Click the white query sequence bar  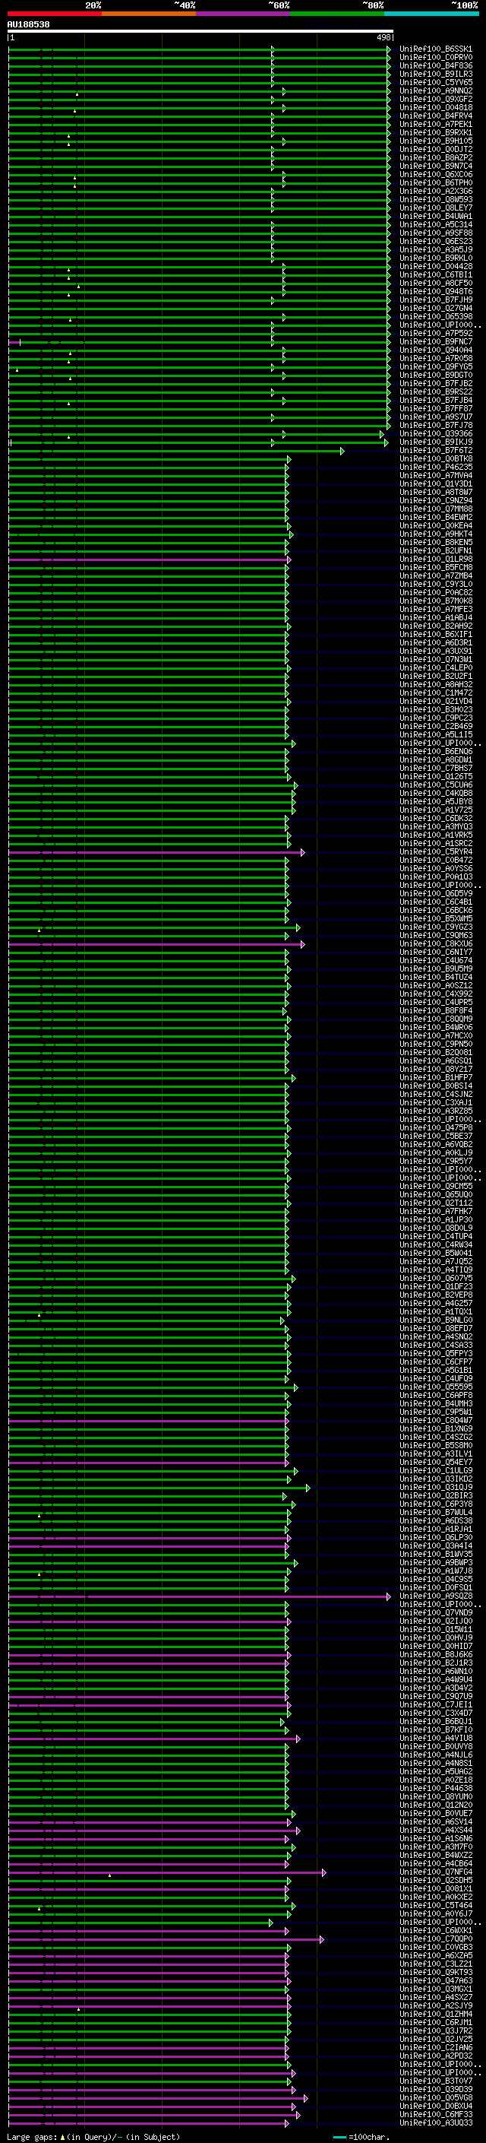pos(200,32)
